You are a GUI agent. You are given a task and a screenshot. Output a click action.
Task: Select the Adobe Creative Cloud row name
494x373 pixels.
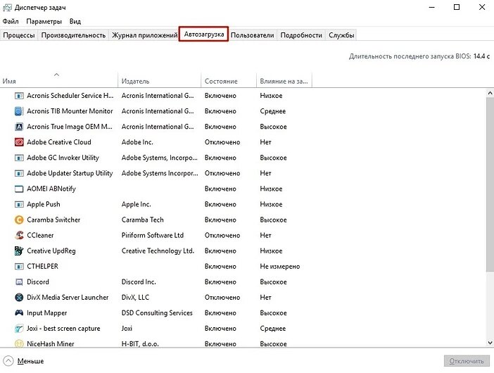59,142
